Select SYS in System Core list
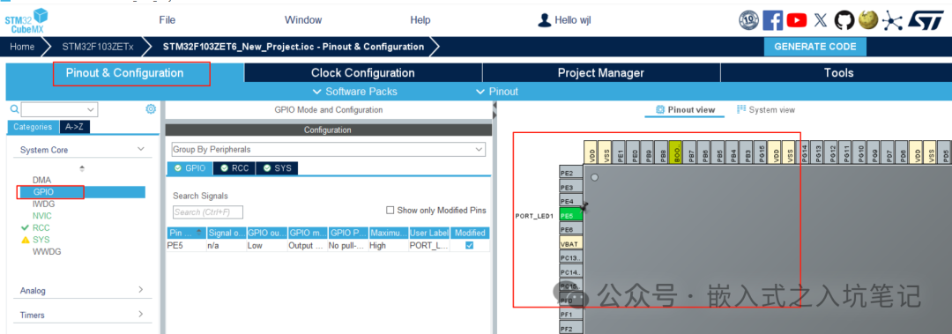 41,240
